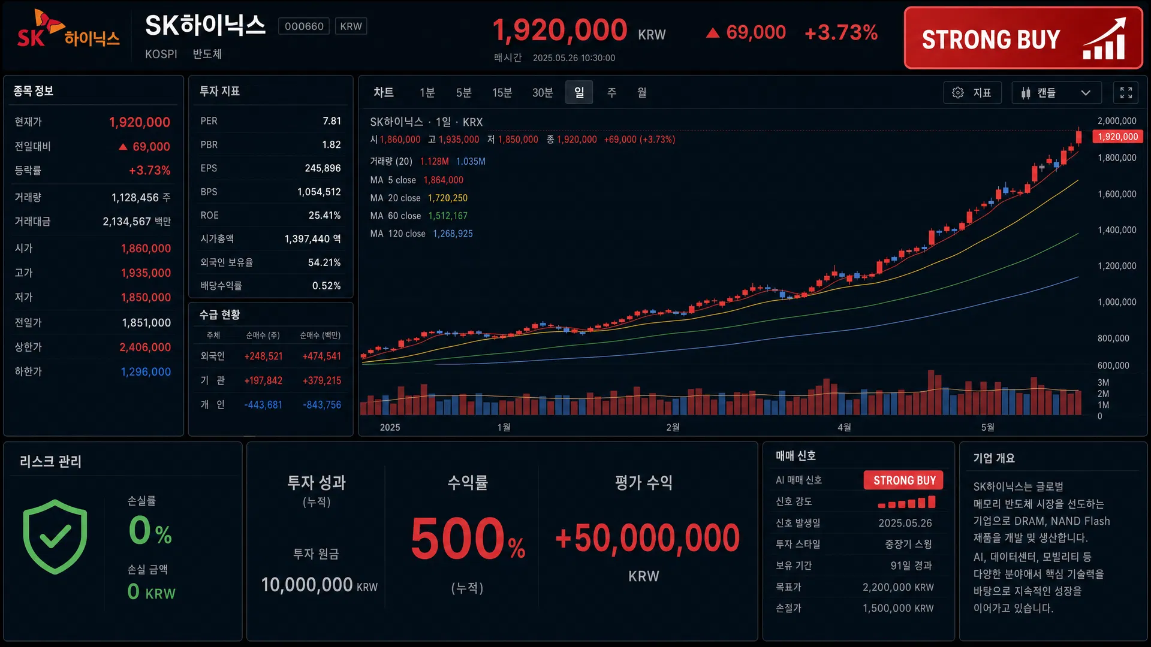Open the 지표 indicators button
This screenshot has height=647, width=1151.
point(972,93)
